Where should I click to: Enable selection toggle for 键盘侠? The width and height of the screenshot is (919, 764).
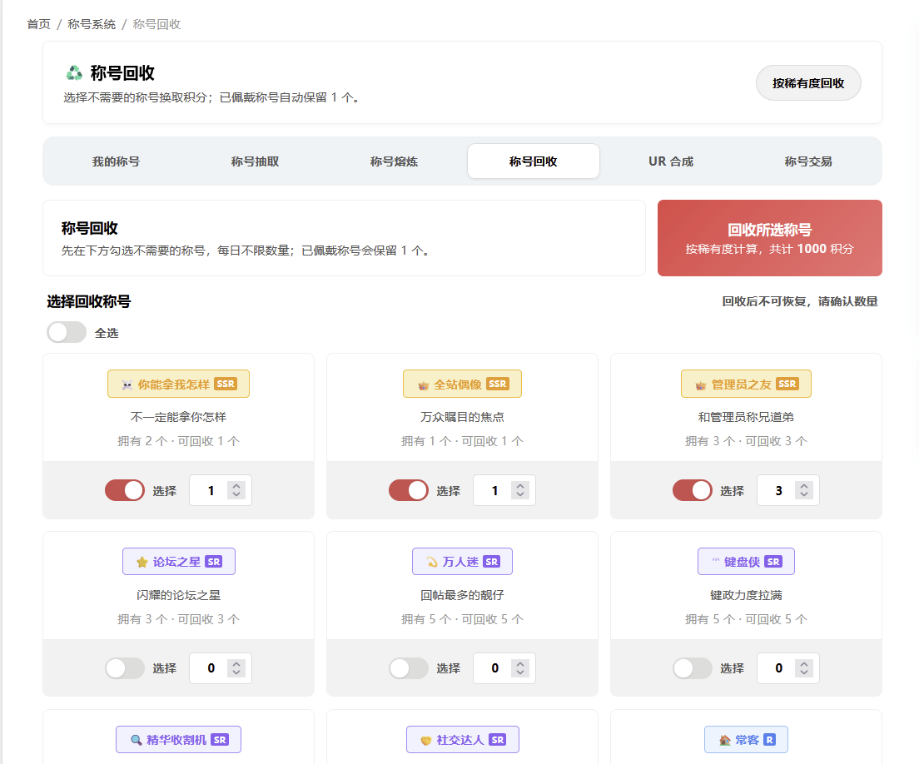[693, 668]
